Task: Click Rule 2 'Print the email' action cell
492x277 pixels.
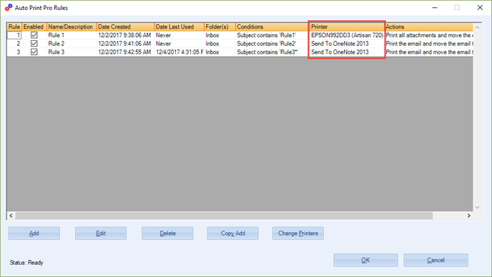Action: coord(429,44)
